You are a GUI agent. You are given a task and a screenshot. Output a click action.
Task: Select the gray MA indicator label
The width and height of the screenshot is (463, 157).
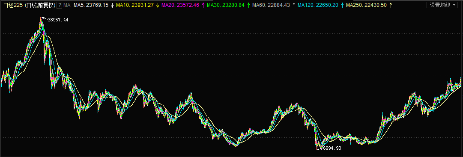tap(67, 5)
